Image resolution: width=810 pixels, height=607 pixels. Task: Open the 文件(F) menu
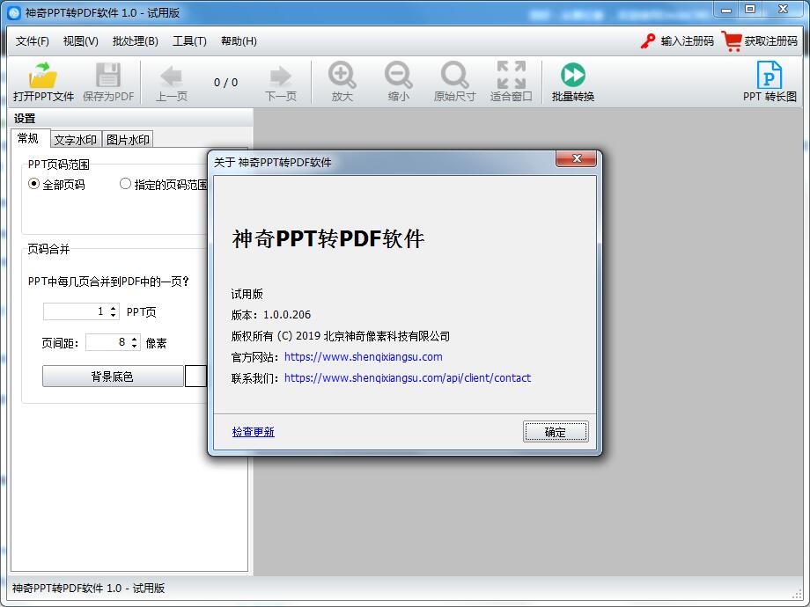(x=31, y=40)
